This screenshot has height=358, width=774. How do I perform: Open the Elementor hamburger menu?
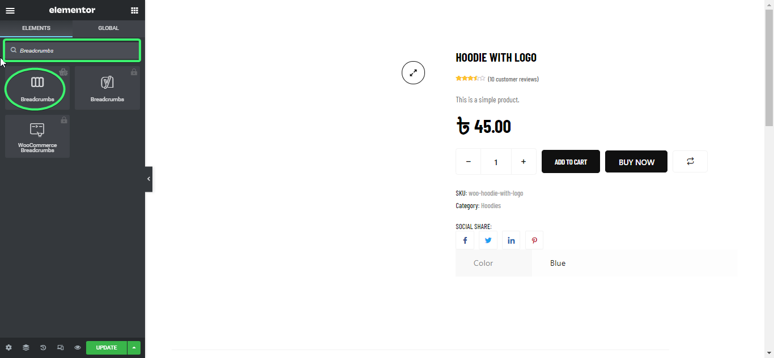pyautogui.click(x=10, y=10)
